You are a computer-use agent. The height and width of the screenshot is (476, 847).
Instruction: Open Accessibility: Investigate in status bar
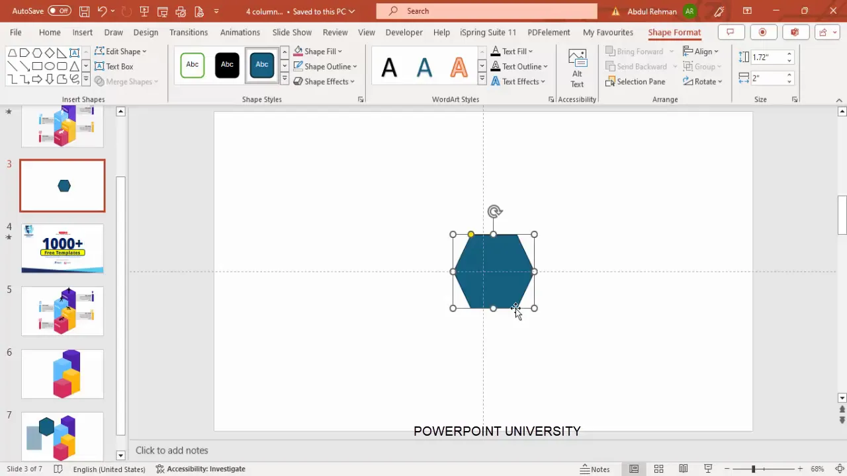pyautogui.click(x=201, y=469)
